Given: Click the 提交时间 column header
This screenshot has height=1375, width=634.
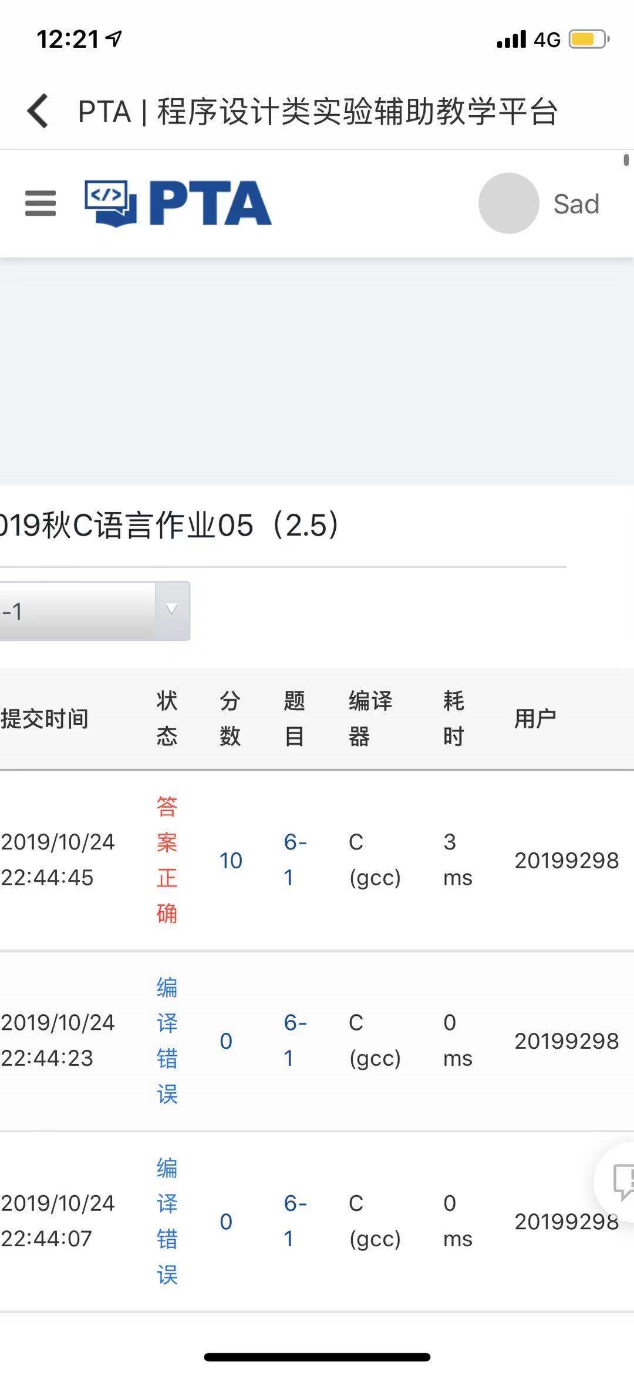Looking at the screenshot, I should click(45, 718).
